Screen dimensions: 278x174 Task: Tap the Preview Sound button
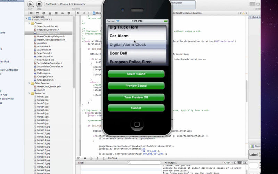click(136, 86)
